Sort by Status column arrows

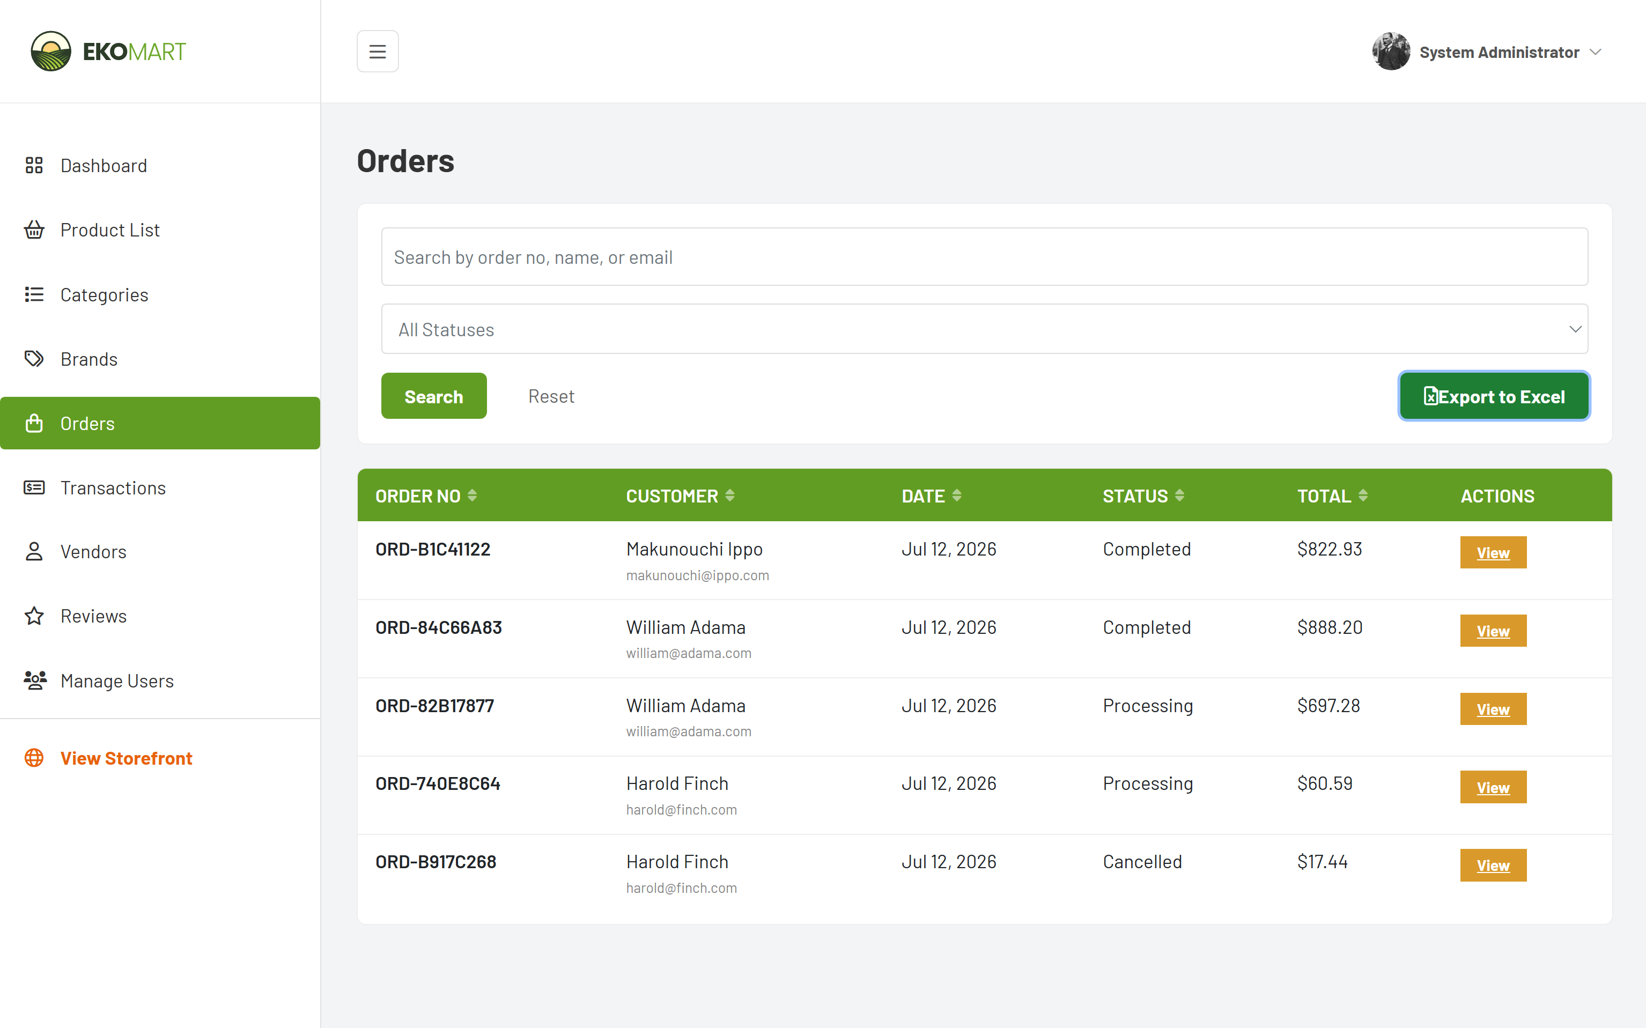(1179, 495)
